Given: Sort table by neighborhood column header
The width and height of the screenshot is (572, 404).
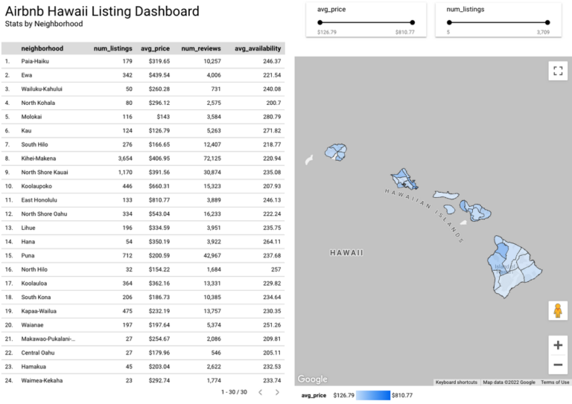Looking at the screenshot, I should pyautogui.click(x=42, y=48).
